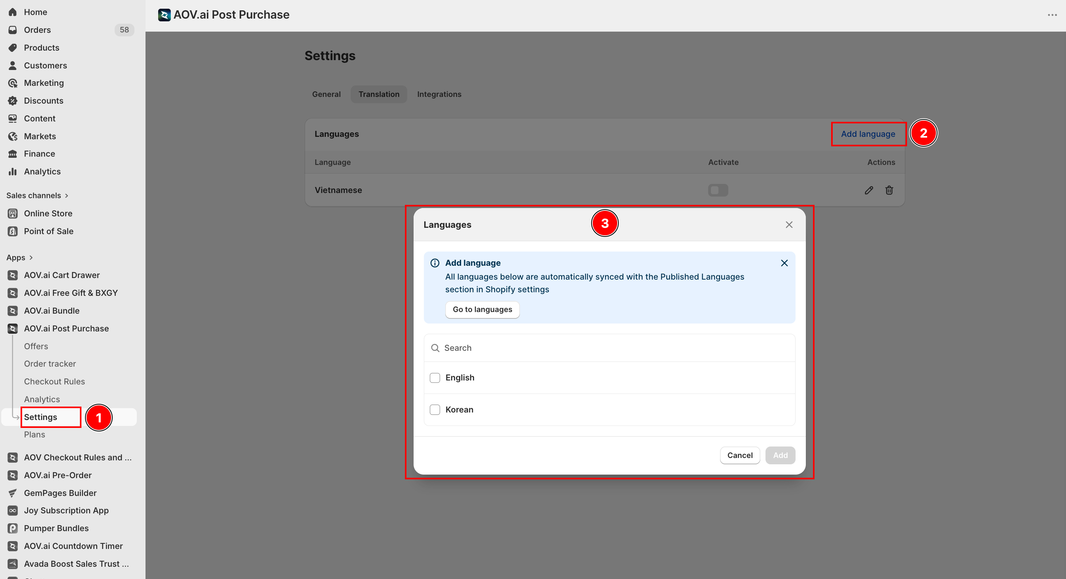Select the Translation tab

[x=379, y=95]
